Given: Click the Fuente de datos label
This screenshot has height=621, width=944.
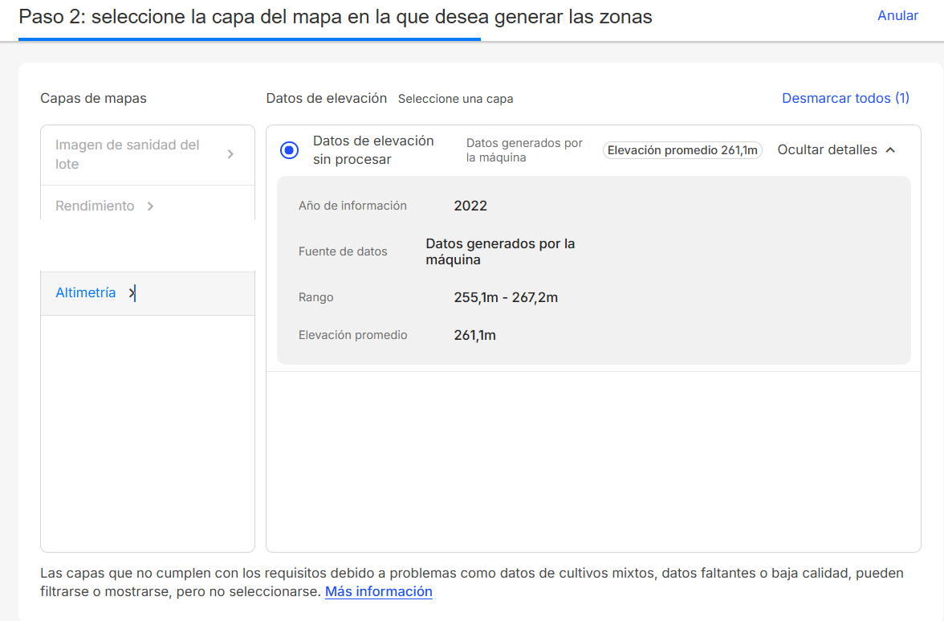Looking at the screenshot, I should point(343,251).
